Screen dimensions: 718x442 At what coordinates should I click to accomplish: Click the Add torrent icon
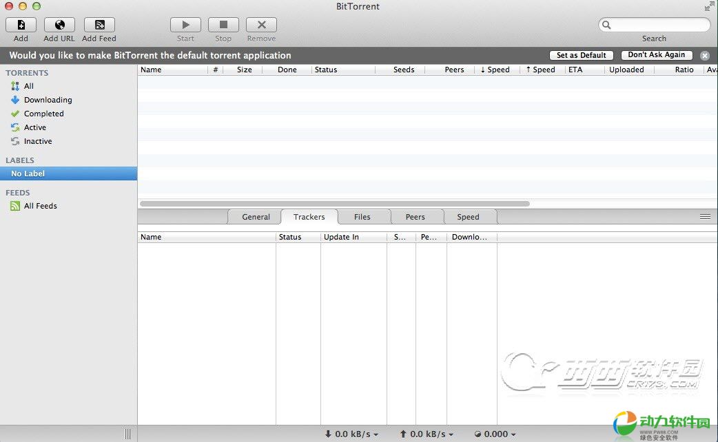coord(21,25)
